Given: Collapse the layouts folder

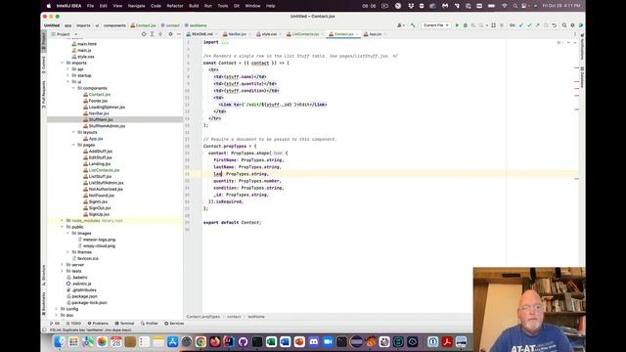Looking at the screenshot, I should click(x=73, y=133).
